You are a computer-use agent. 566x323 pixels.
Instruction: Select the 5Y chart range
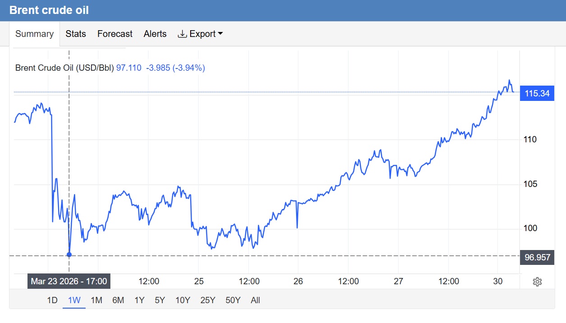tap(160, 300)
